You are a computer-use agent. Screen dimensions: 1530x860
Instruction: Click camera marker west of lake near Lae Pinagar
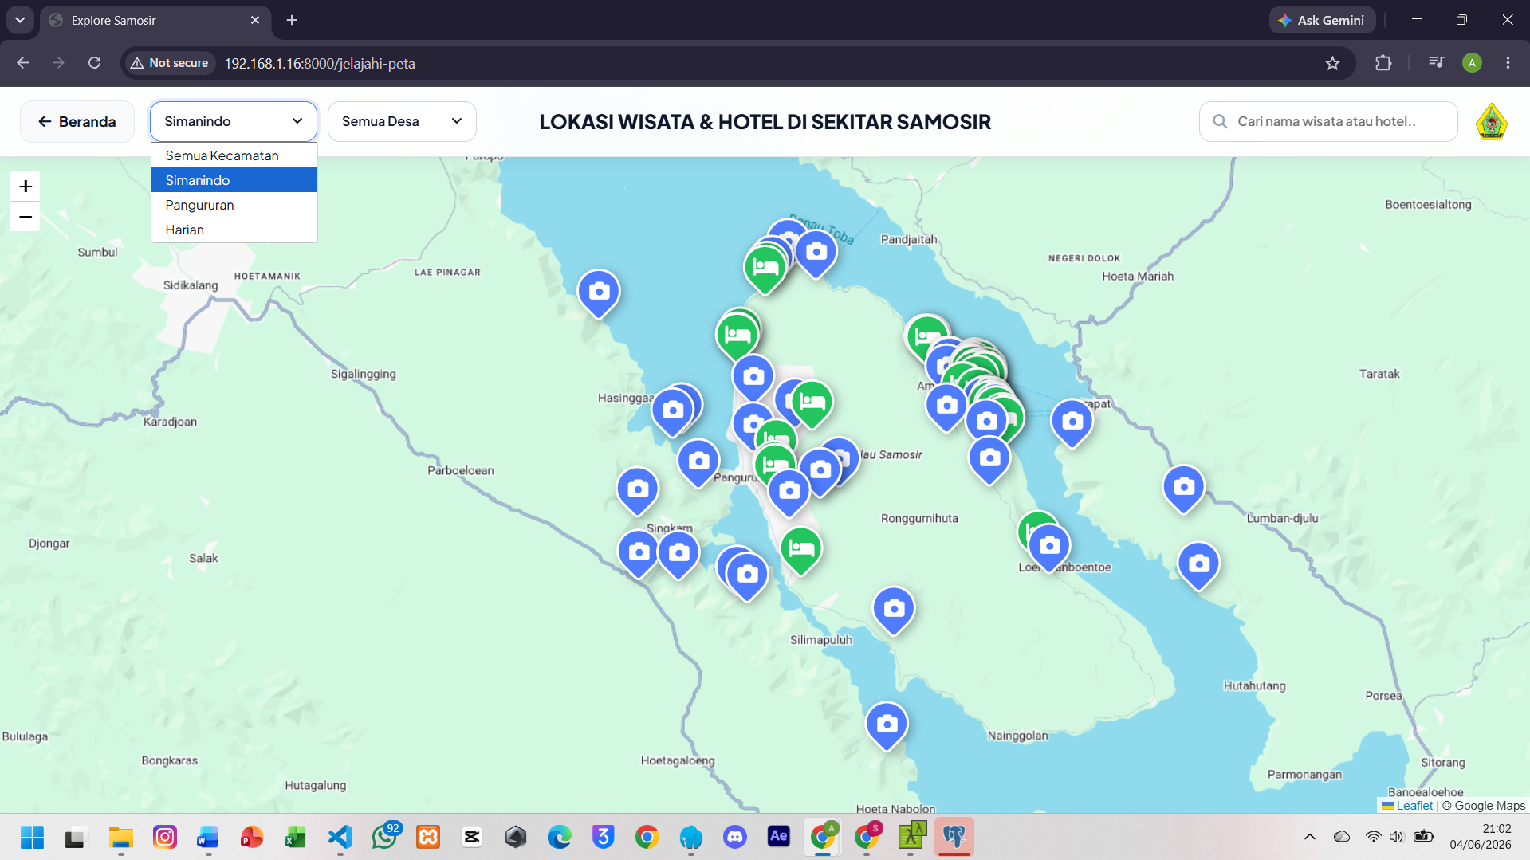click(x=599, y=293)
